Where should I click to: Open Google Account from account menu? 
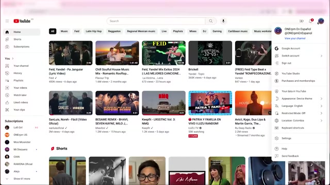pyautogui.click(x=299, y=48)
